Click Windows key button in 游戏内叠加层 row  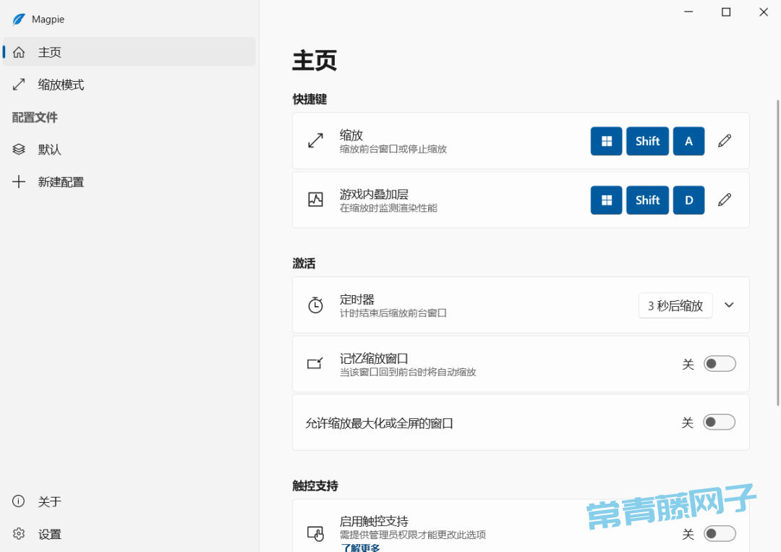point(606,200)
